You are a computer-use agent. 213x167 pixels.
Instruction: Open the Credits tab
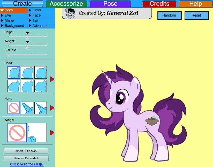(159, 4)
